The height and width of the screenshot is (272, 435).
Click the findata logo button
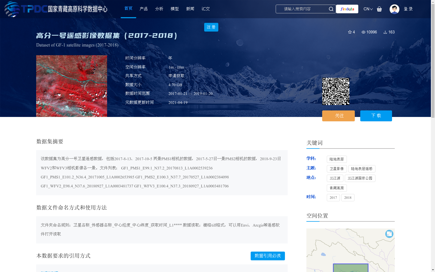point(347,9)
